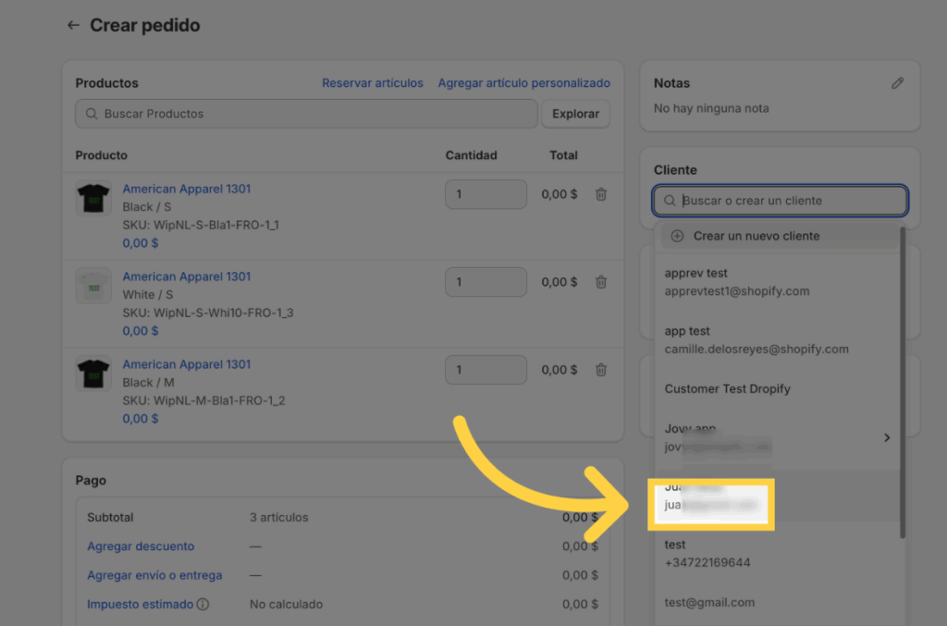Open the black T-shirt thumbnail of first product
The width and height of the screenshot is (947, 626).
pyautogui.click(x=93, y=198)
